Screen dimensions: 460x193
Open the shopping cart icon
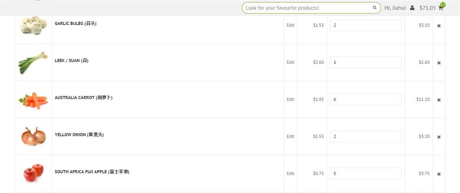click(x=441, y=8)
